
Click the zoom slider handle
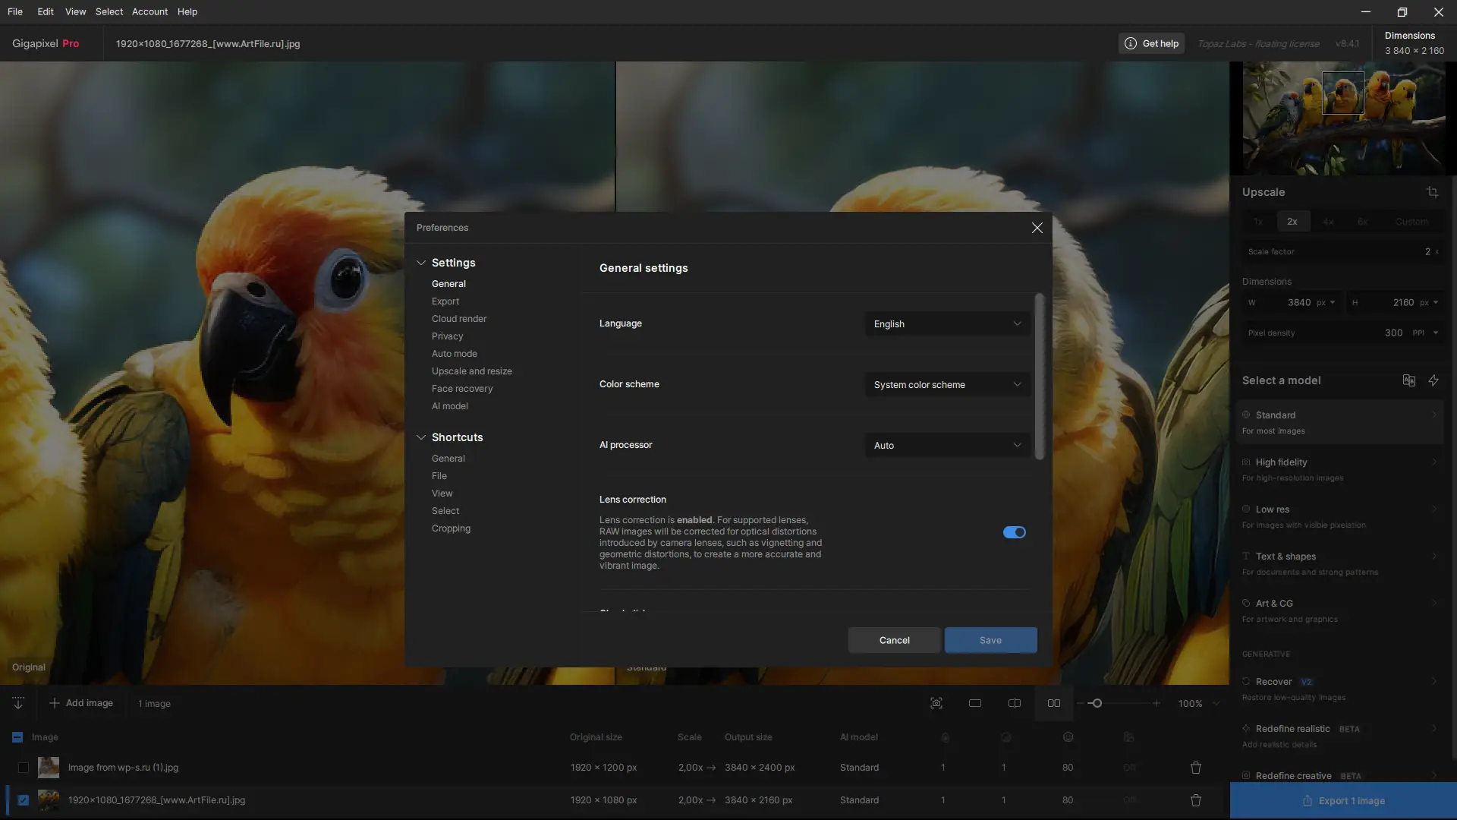tap(1097, 703)
